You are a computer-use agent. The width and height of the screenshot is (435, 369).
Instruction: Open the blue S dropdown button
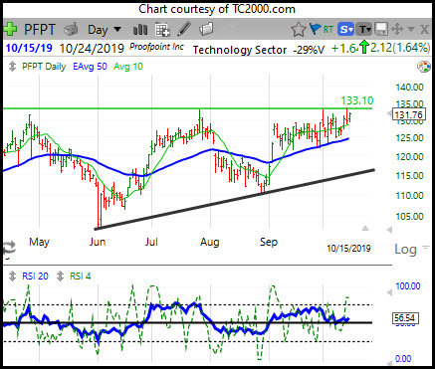346,30
